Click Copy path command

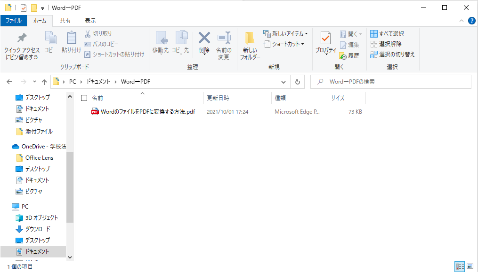[101, 44]
